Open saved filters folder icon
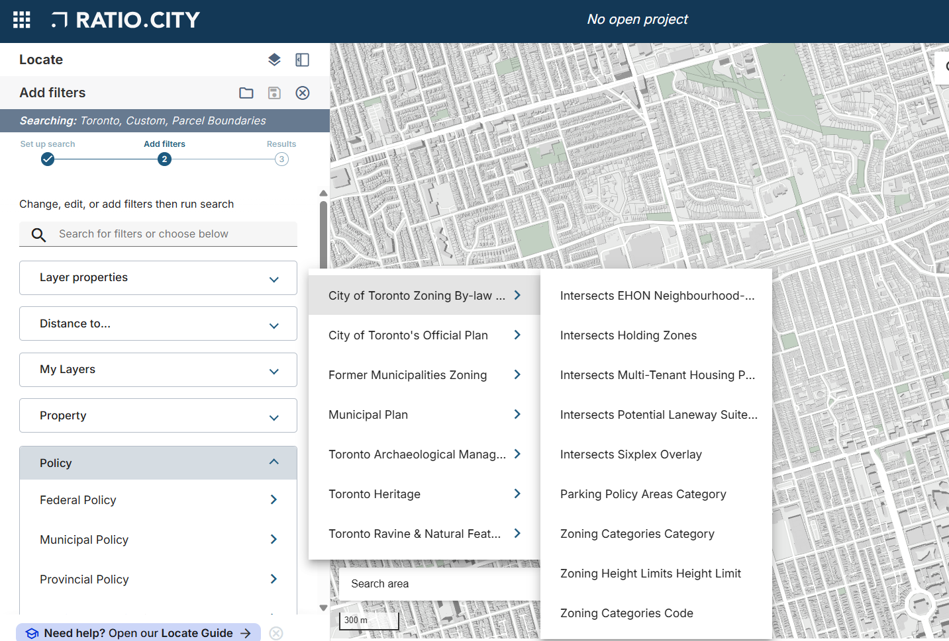The image size is (949, 641). pos(246,93)
